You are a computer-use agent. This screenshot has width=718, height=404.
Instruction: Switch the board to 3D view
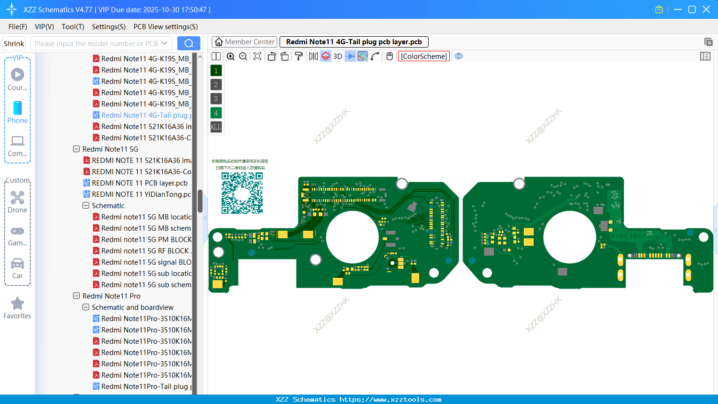(x=338, y=56)
